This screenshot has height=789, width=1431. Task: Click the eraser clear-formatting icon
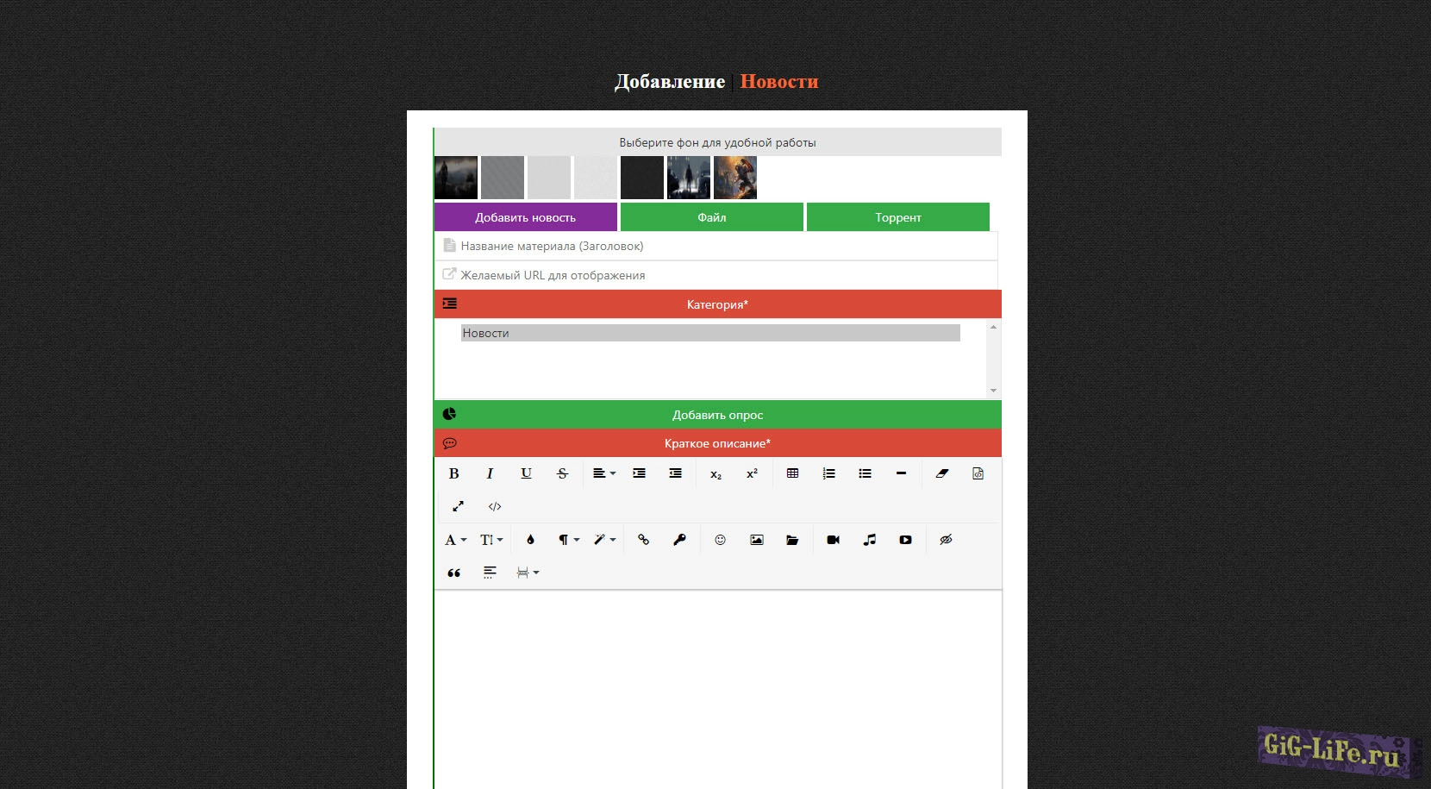point(941,473)
